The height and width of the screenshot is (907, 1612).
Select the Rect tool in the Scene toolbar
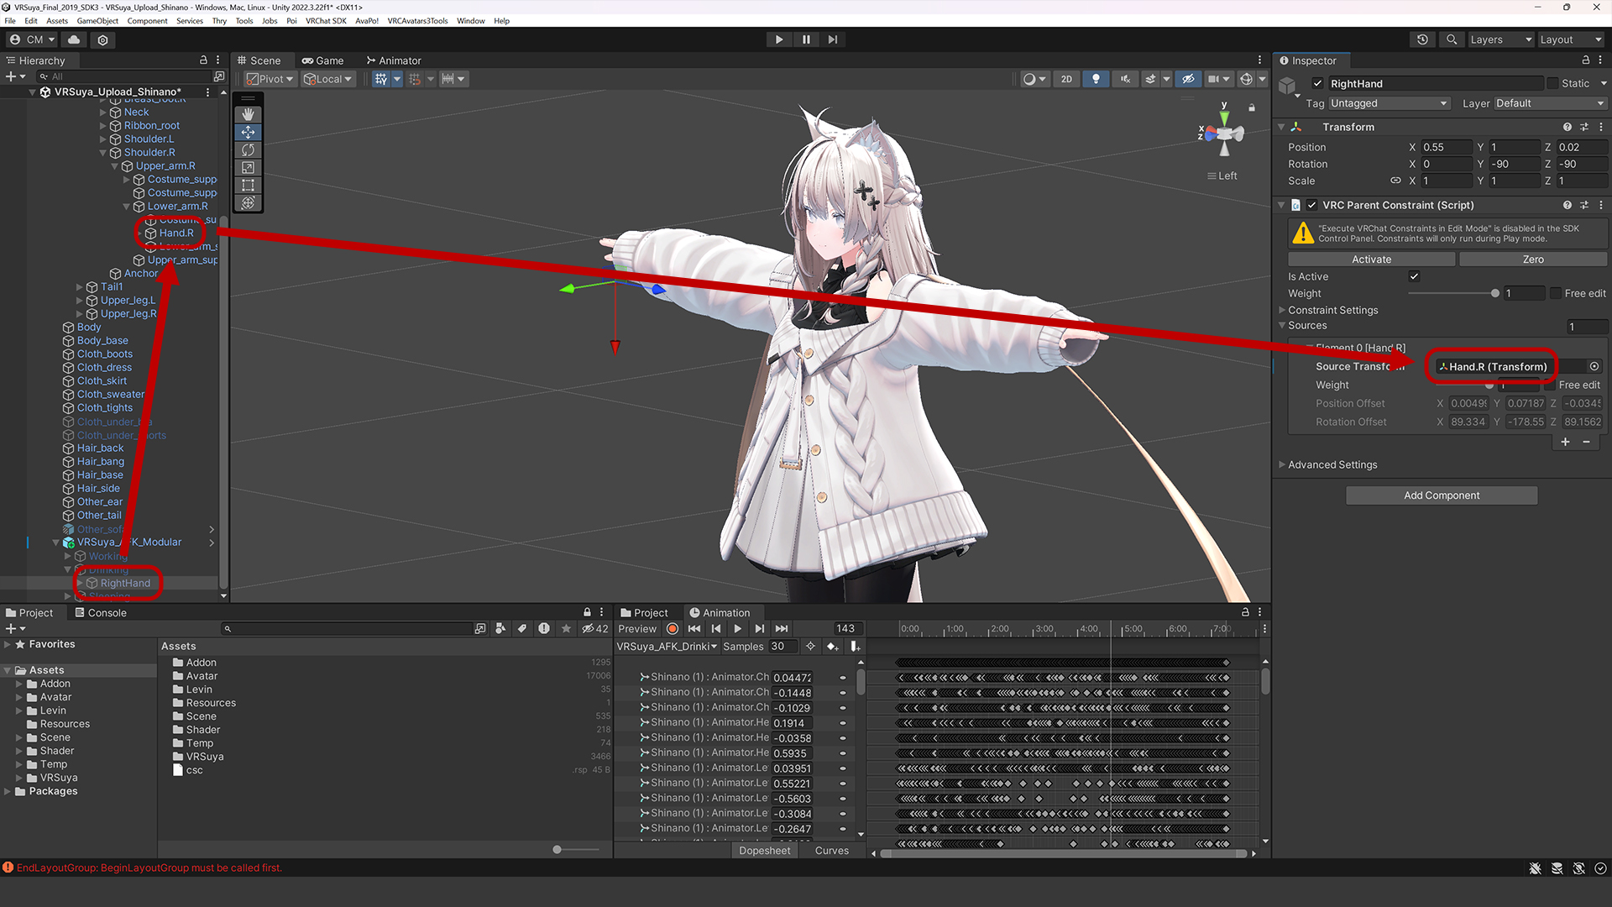coord(248,185)
